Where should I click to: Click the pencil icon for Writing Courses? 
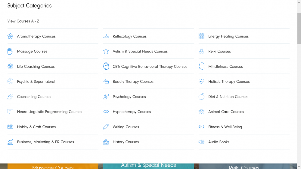106,127
